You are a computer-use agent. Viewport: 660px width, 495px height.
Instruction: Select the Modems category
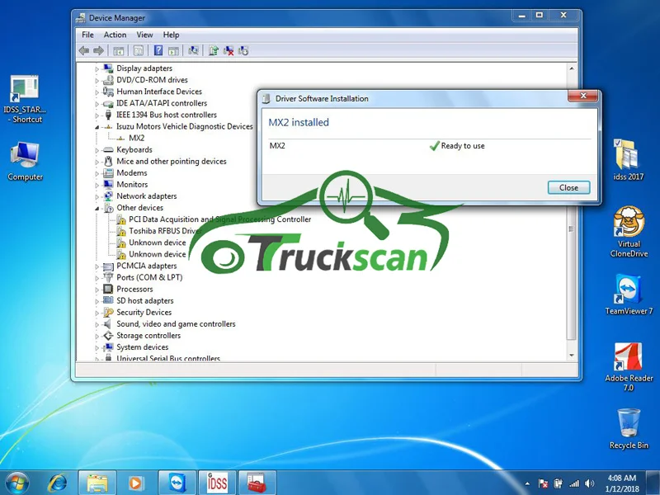[132, 173]
